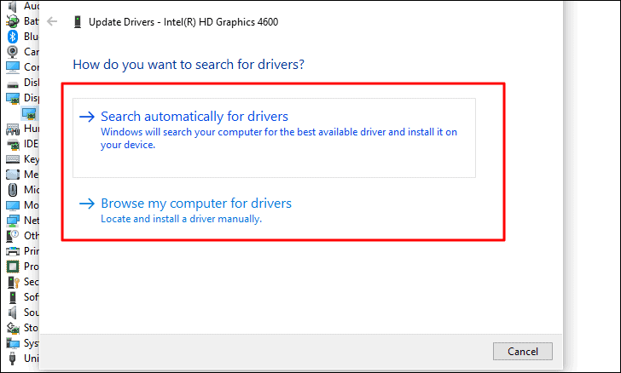Select the Human Interface Devices icon
Image resolution: width=621 pixels, height=373 pixels.
click(x=13, y=129)
